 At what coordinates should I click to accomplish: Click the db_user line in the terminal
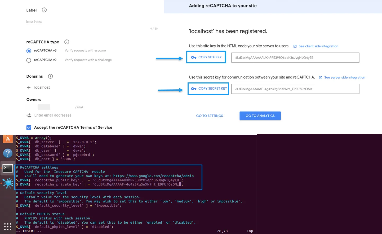[x=51, y=151]
